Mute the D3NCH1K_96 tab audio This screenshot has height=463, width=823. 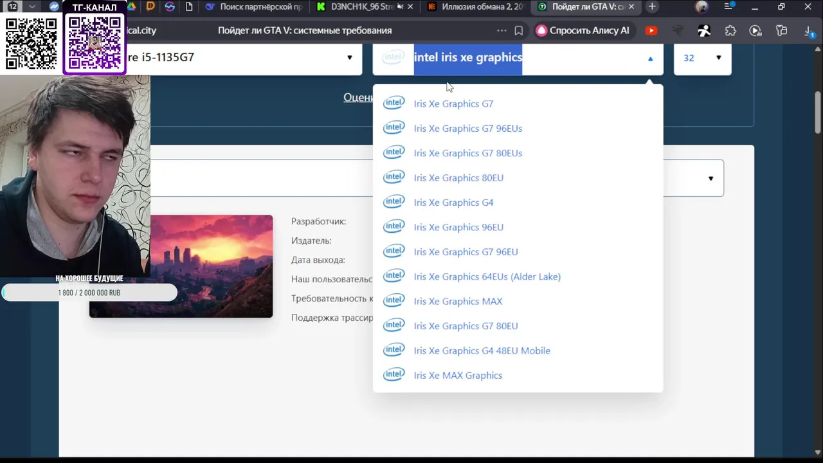point(401,6)
